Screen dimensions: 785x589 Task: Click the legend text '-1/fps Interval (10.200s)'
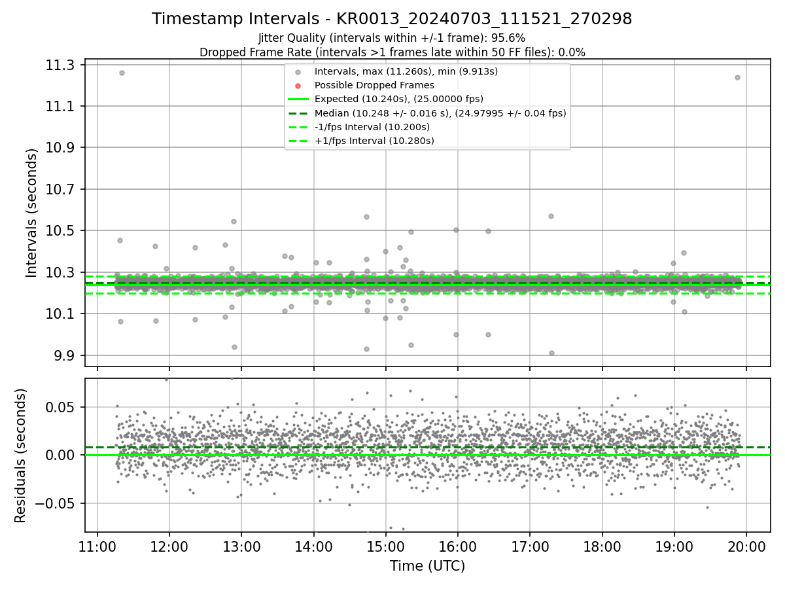pos(373,127)
